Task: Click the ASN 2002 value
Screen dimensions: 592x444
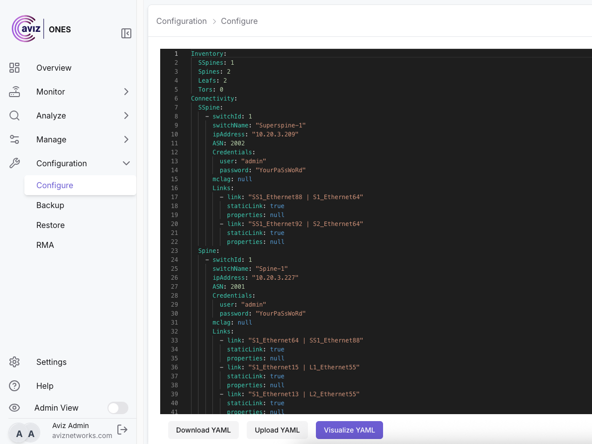Action: 237,143
